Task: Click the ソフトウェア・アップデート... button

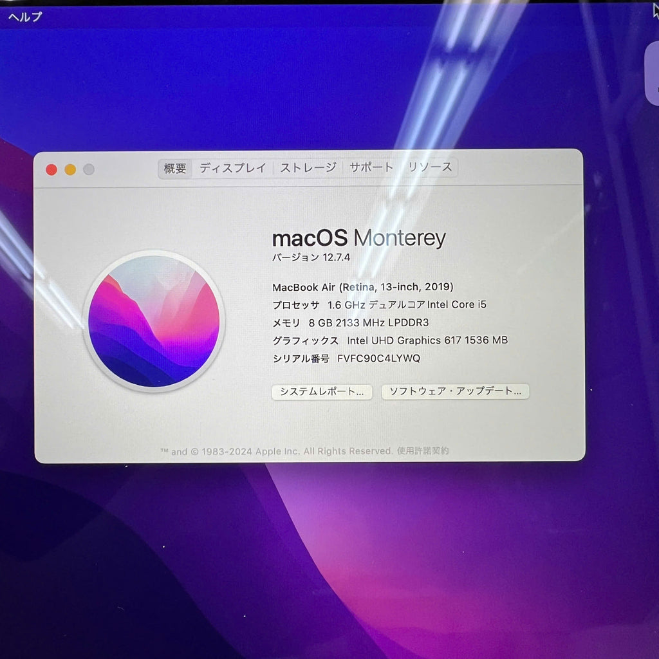Action: point(455,391)
